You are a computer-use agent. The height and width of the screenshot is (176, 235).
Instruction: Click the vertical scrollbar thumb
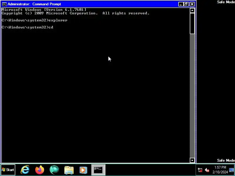tap(192, 23)
